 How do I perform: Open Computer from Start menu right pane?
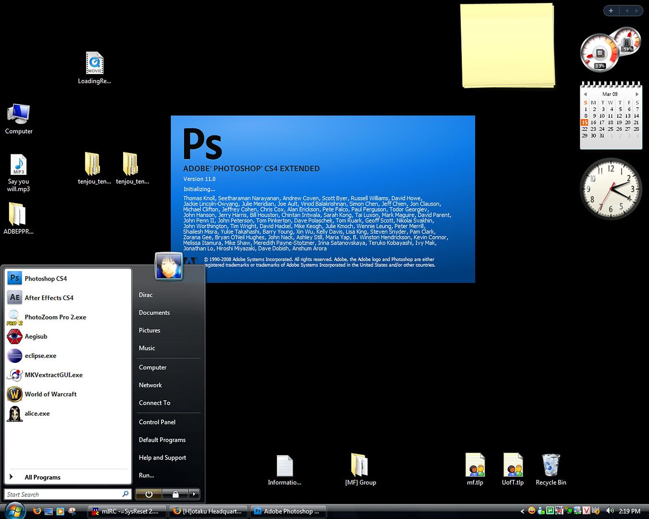(168, 368)
